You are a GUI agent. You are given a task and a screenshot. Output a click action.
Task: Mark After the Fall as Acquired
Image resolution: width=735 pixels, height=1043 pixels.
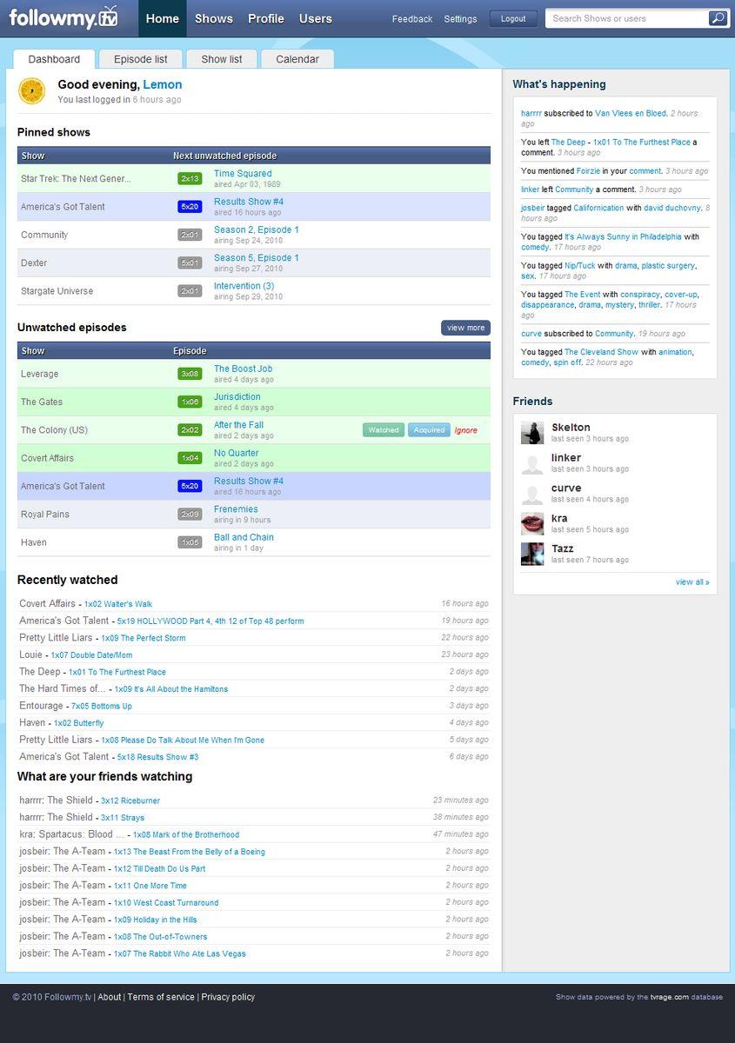coord(429,430)
